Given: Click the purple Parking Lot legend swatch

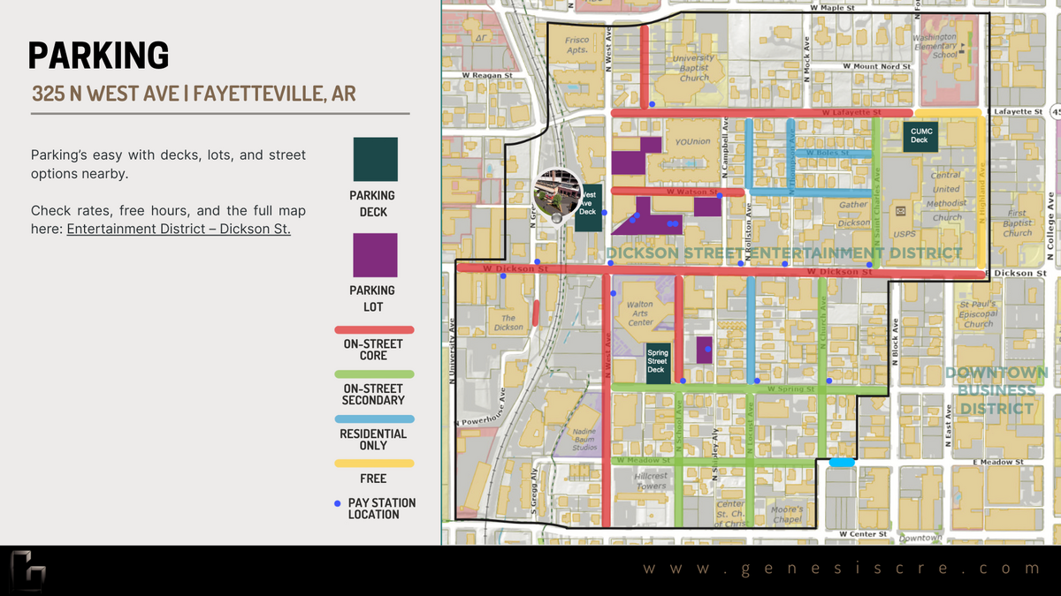Looking at the screenshot, I should [x=375, y=255].
